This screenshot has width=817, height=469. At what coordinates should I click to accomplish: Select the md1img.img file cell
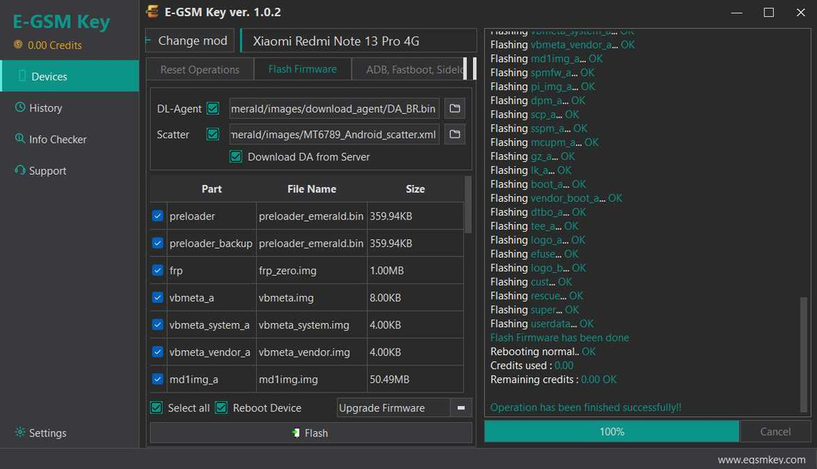[x=311, y=380]
